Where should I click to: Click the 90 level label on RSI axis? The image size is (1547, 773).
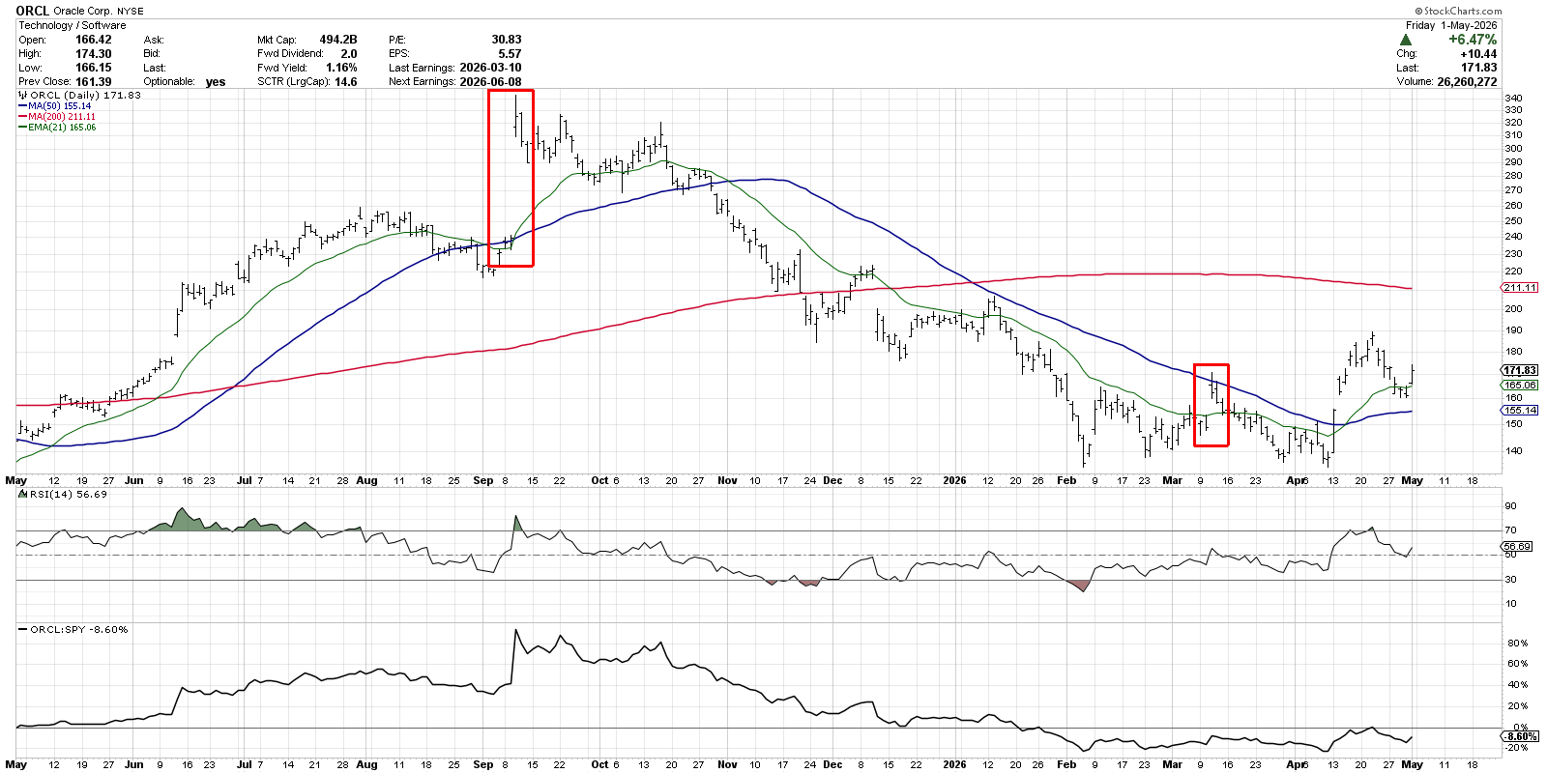point(1510,506)
